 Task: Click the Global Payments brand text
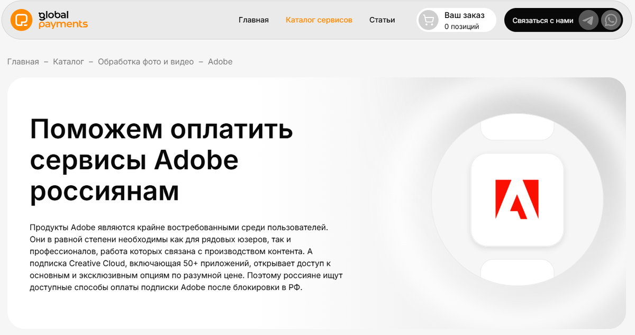(x=63, y=20)
